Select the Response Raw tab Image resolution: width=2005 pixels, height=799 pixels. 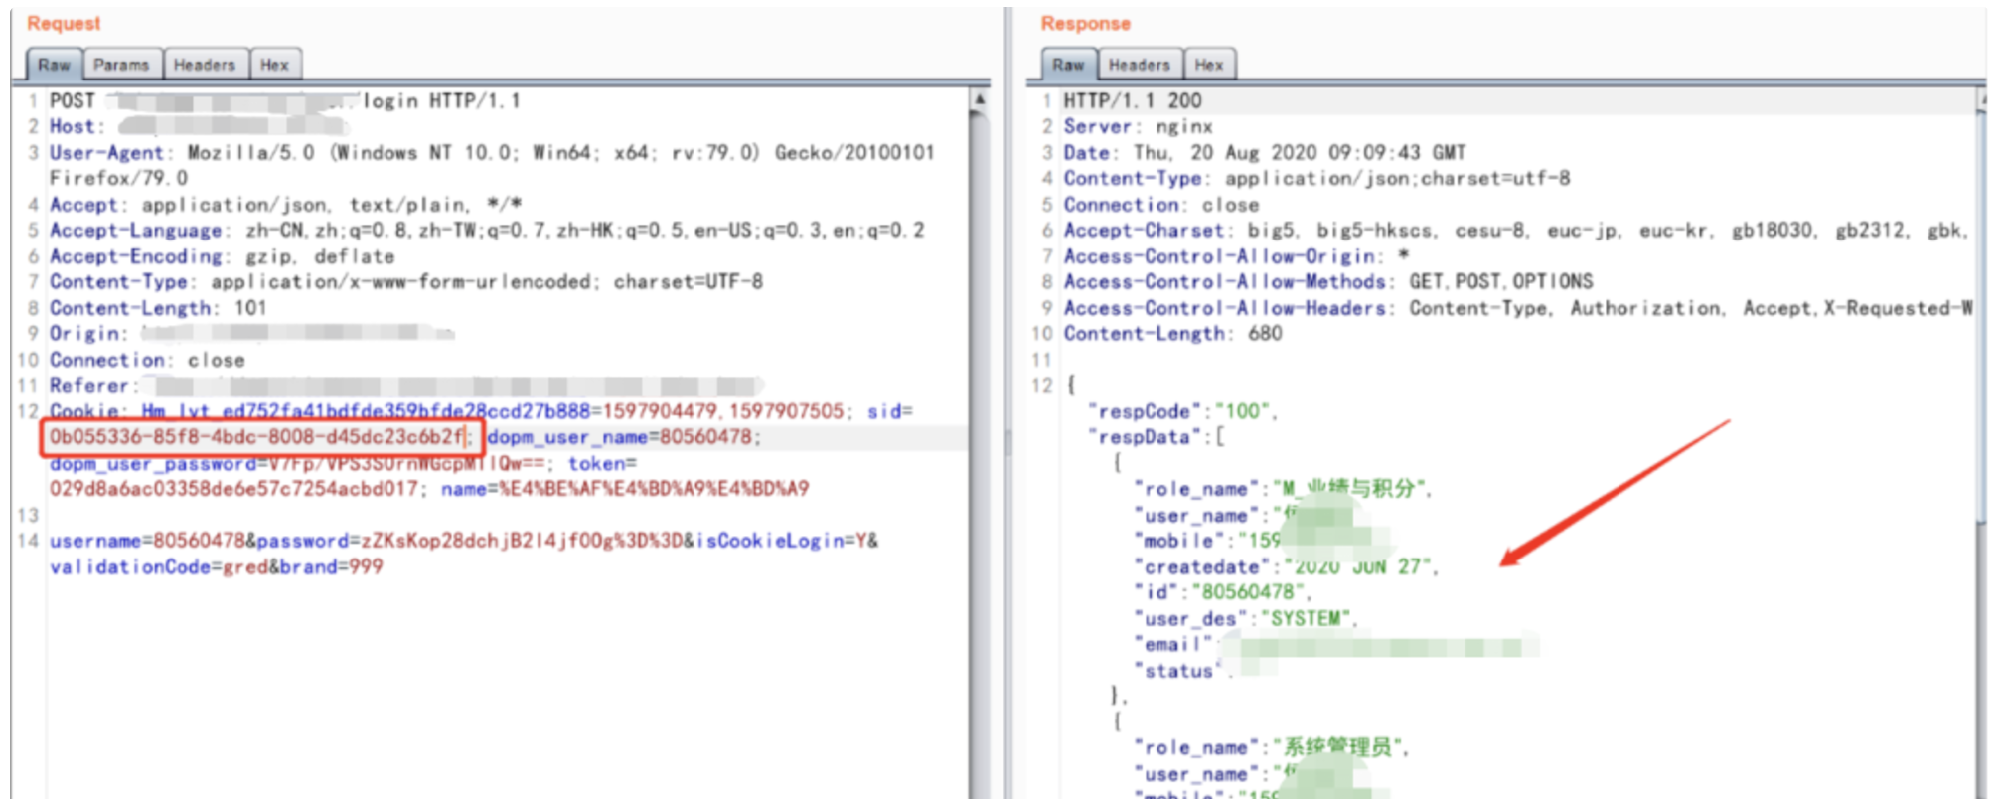click(x=1068, y=65)
